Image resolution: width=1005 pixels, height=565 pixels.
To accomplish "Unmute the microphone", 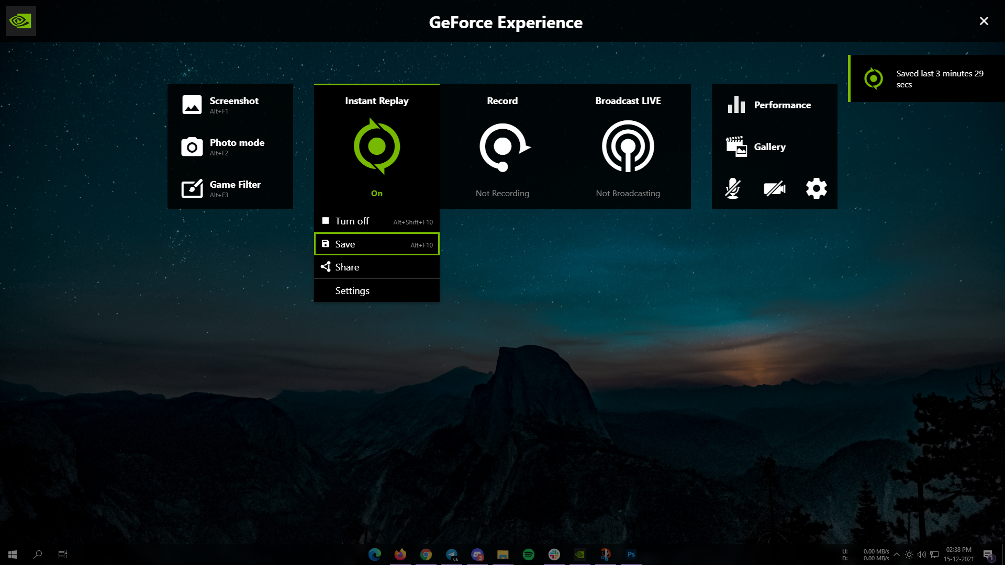I will pyautogui.click(x=732, y=188).
